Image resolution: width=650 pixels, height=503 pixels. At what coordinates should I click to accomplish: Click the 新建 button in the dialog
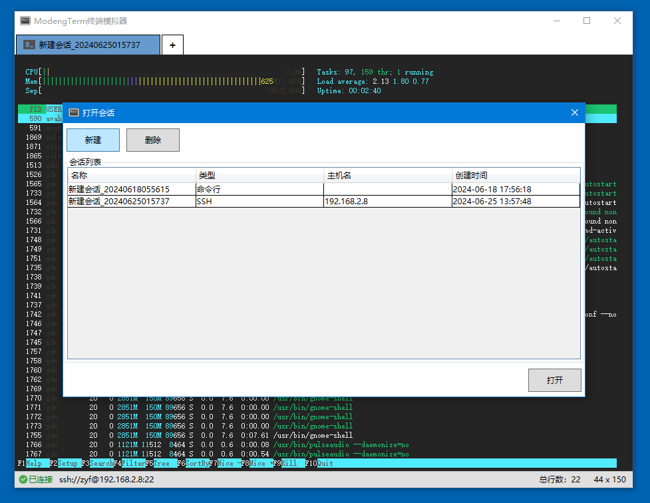pyautogui.click(x=93, y=140)
